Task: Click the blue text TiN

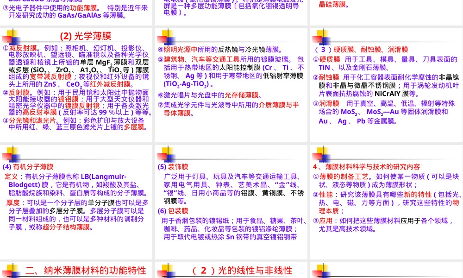Action: coord(324,68)
